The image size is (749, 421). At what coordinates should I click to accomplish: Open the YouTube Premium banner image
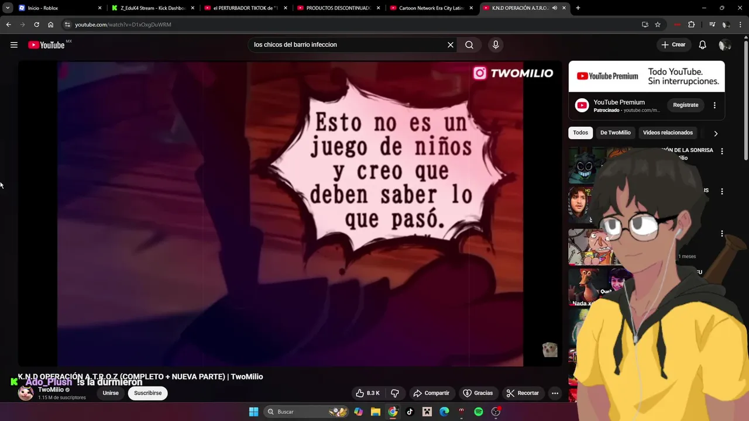pyautogui.click(x=647, y=77)
